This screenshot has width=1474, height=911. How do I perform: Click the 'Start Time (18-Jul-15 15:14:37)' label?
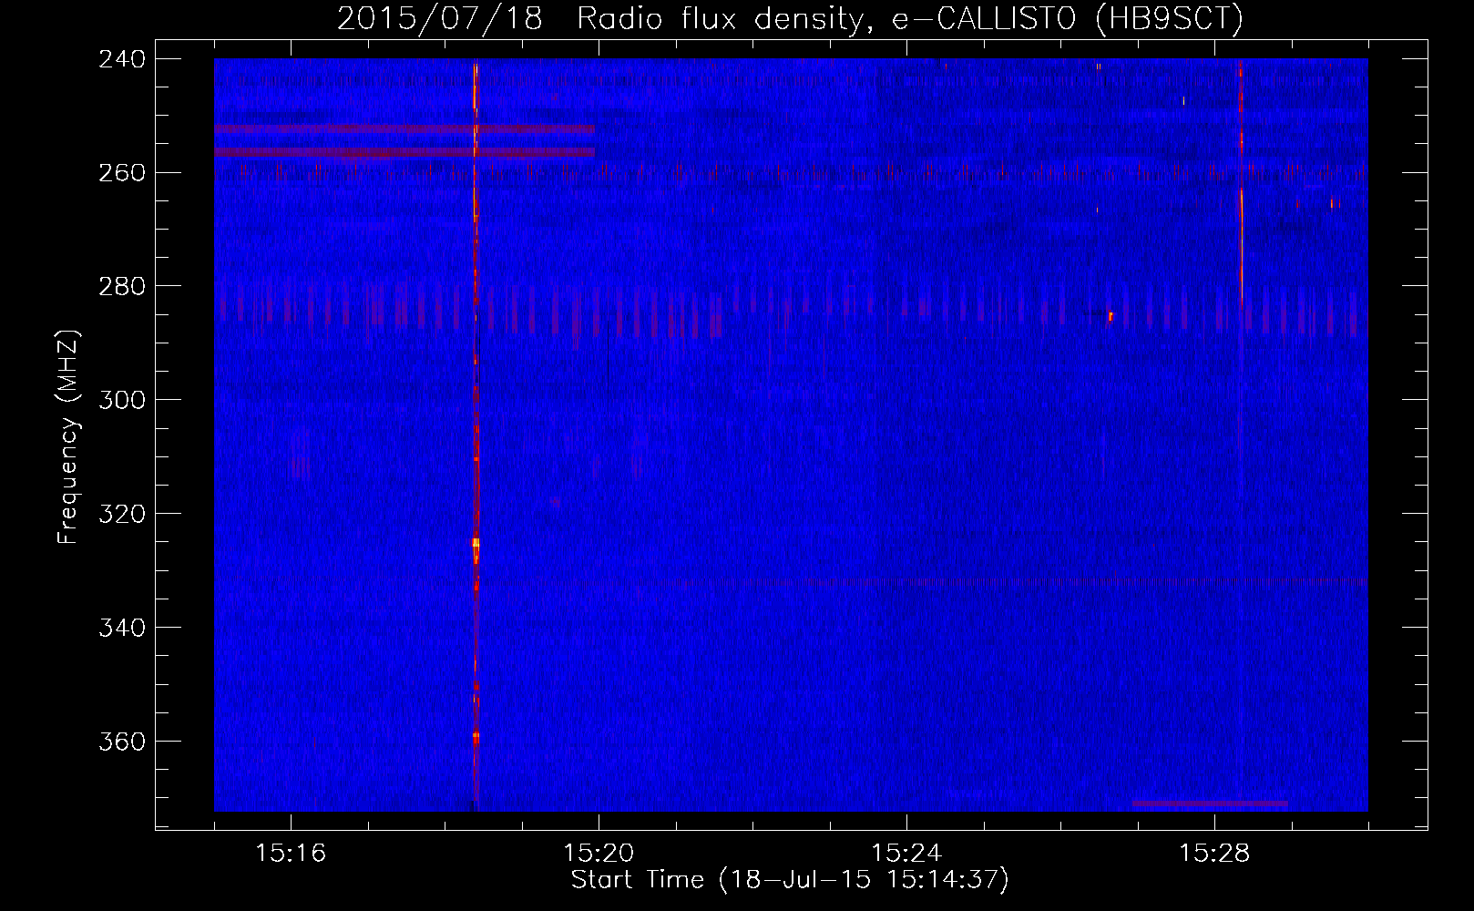click(790, 880)
